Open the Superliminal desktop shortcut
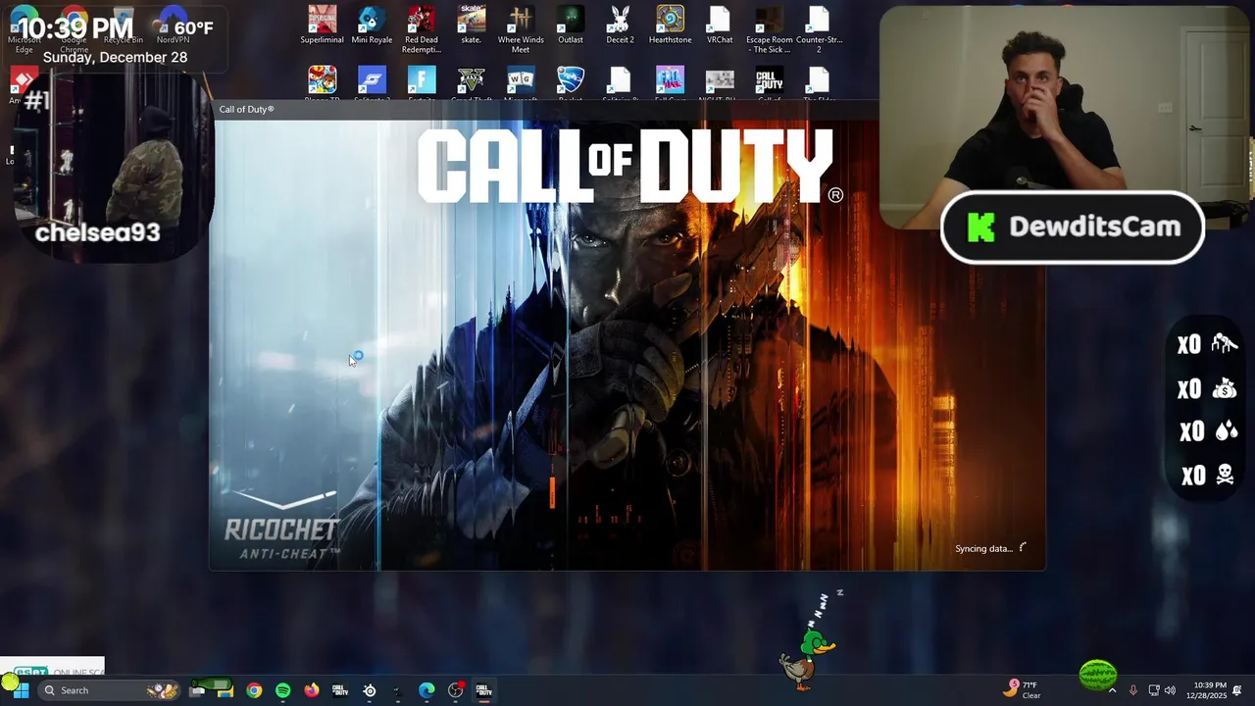This screenshot has width=1255, height=706. pos(322,26)
